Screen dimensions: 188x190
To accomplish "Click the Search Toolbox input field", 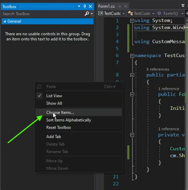I will (43, 14).
